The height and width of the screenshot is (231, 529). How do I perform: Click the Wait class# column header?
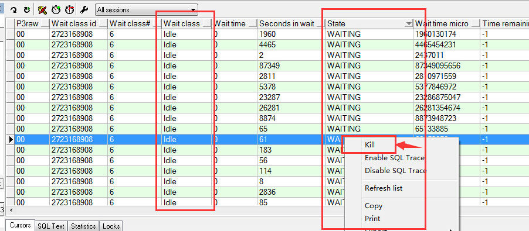click(x=130, y=24)
